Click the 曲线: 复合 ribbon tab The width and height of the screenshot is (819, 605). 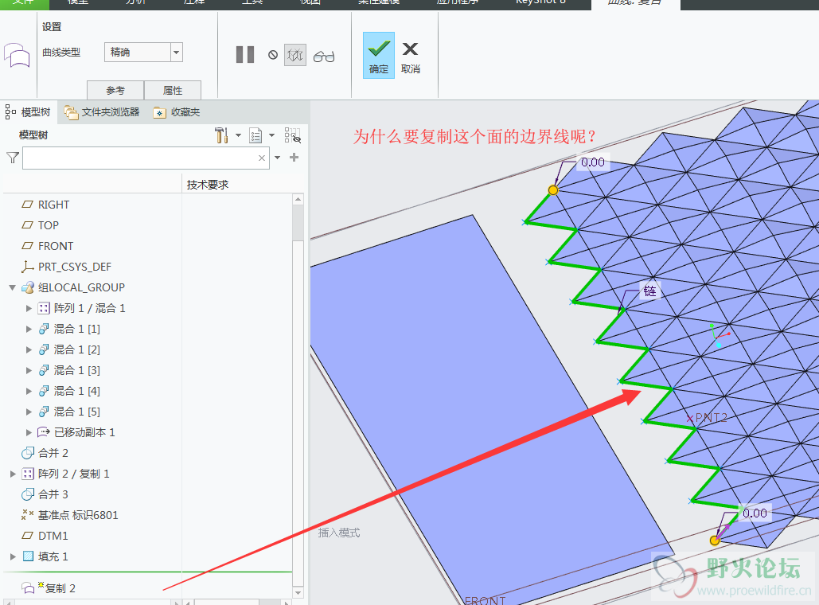click(x=635, y=3)
